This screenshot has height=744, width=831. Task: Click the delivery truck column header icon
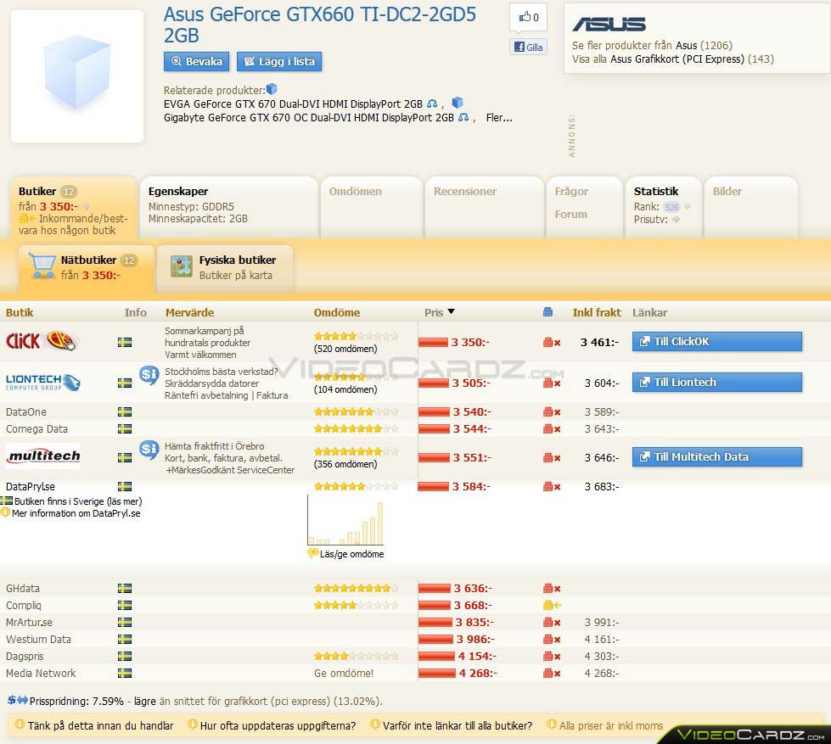[548, 312]
